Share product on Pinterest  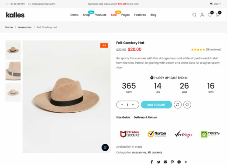tap(172, 162)
